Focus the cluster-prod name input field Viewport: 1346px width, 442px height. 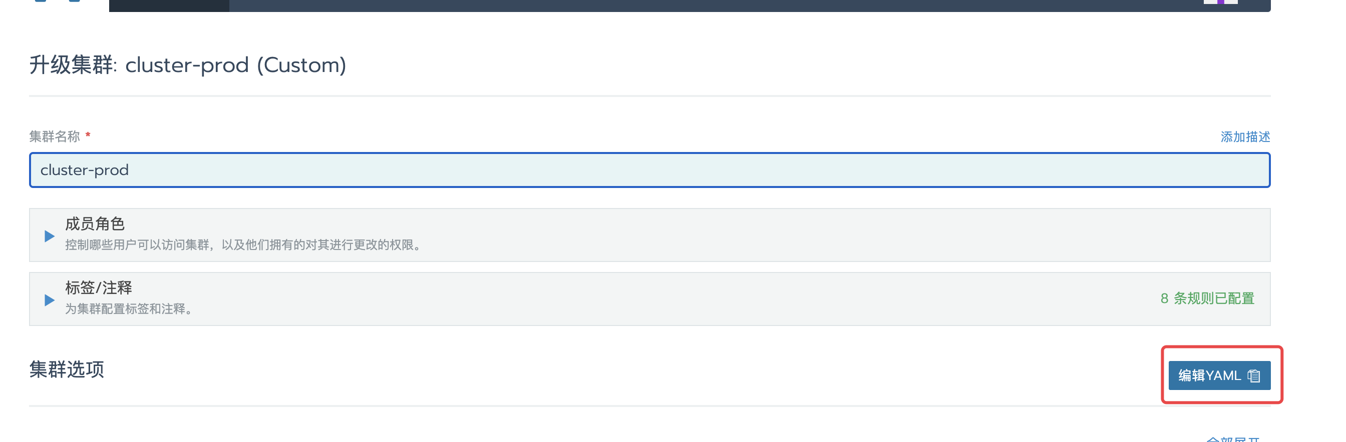(649, 170)
